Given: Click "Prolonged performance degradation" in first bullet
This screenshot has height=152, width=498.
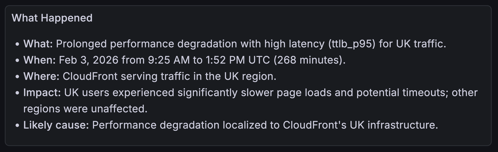Looking at the screenshot, I should (x=146, y=44).
